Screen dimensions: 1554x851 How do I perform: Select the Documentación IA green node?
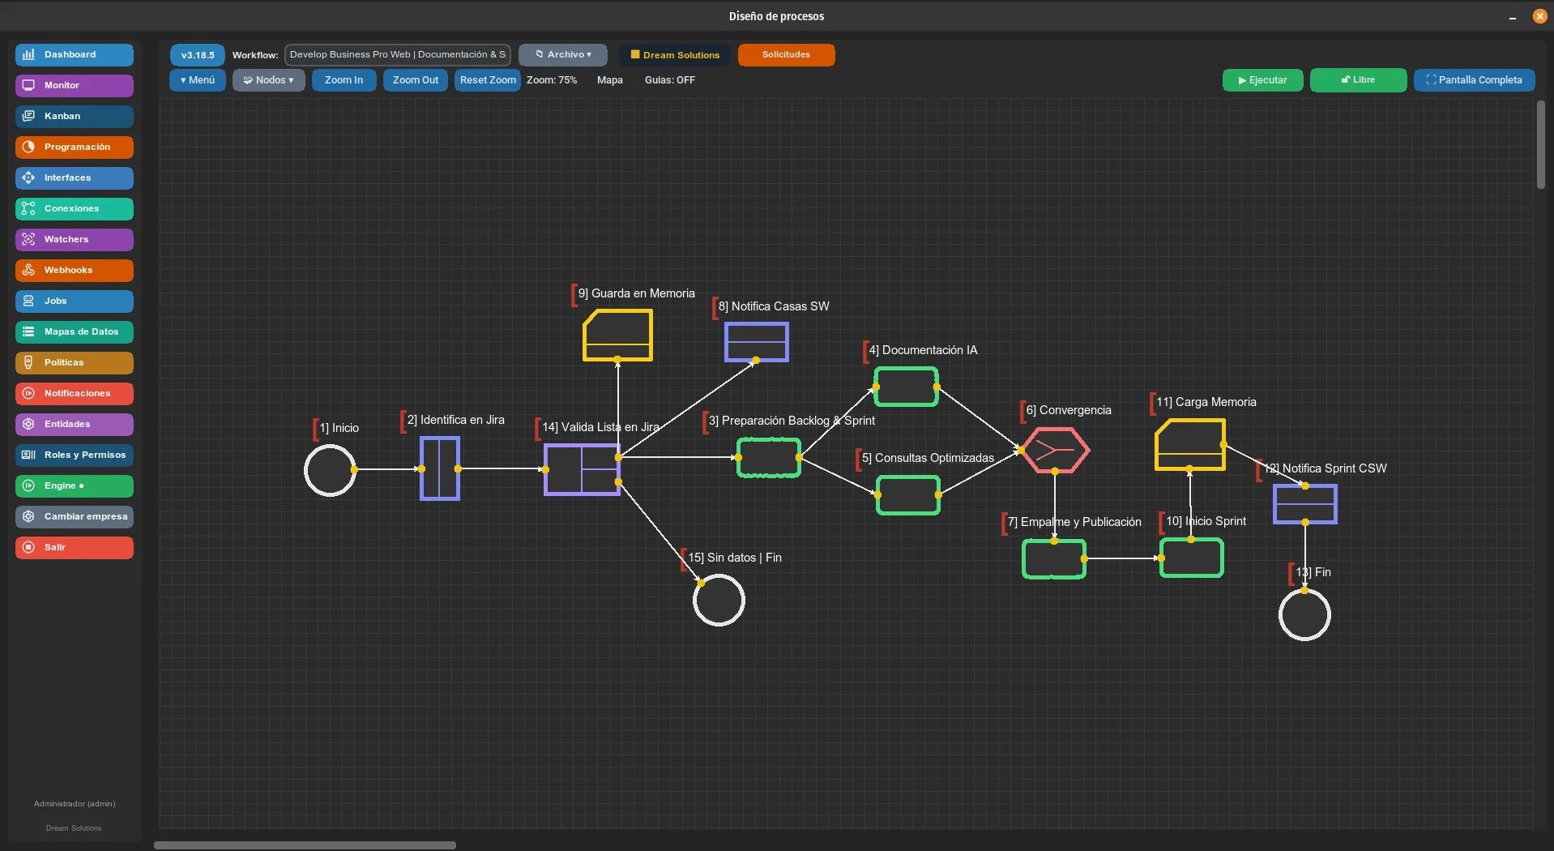pos(906,387)
